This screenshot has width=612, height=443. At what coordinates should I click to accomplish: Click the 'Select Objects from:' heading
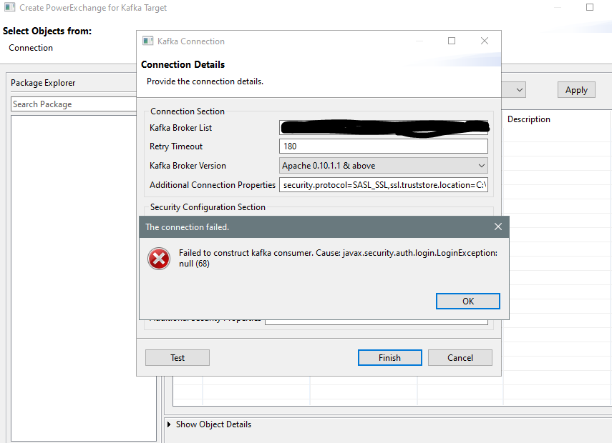click(x=47, y=31)
